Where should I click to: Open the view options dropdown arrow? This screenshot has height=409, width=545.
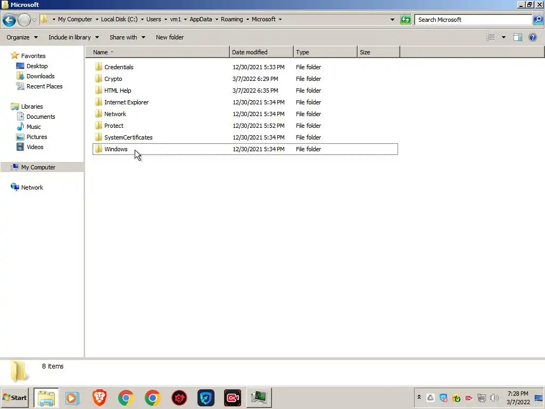(x=503, y=37)
